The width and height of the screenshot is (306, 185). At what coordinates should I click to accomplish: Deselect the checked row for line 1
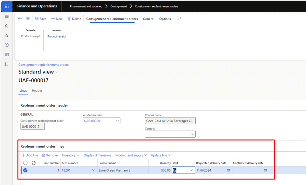pyautogui.click(x=25, y=170)
